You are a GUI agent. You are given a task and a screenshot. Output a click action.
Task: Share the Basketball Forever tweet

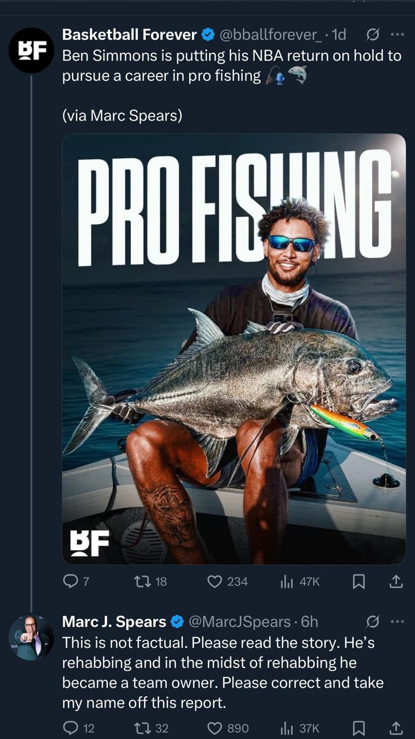(396, 582)
